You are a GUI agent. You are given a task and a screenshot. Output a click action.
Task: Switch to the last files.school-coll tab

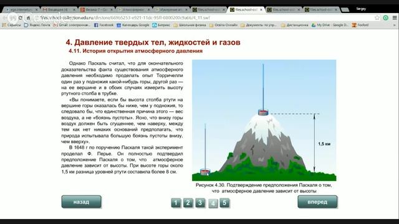click(322, 9)
